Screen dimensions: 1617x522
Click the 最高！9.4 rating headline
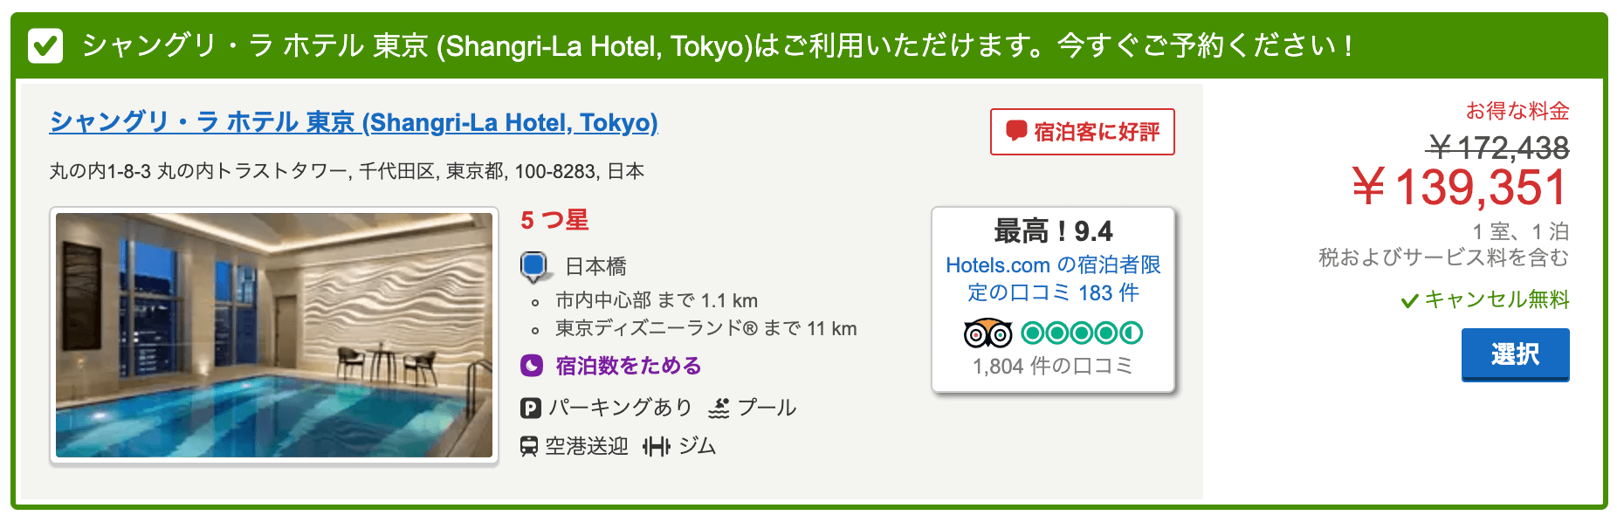(1053, 231)
